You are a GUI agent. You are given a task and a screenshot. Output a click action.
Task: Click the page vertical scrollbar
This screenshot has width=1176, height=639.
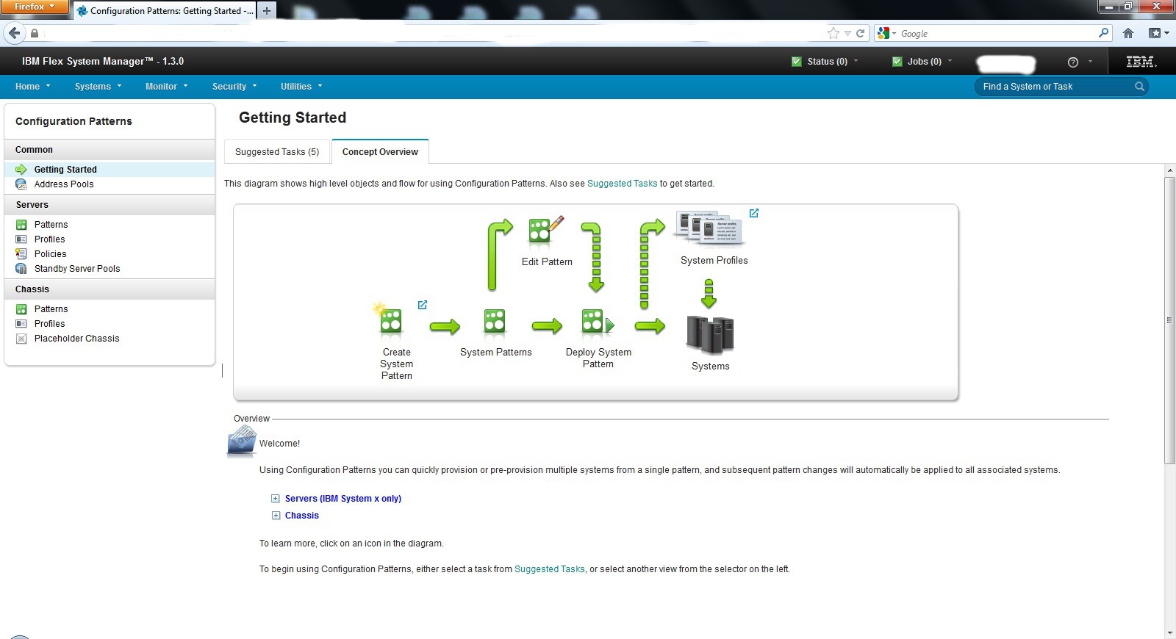1170,320
